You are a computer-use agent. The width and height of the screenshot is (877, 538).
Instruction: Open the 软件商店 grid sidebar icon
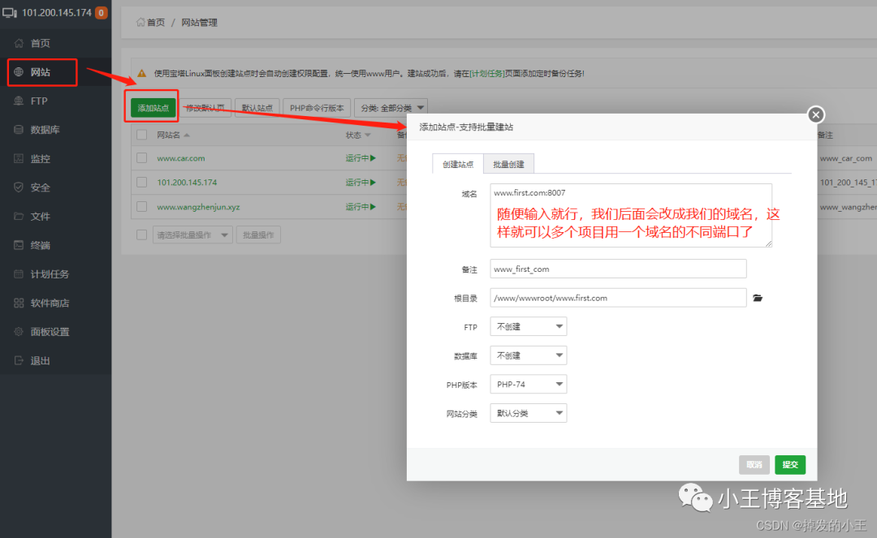click(x=19, y=303)
